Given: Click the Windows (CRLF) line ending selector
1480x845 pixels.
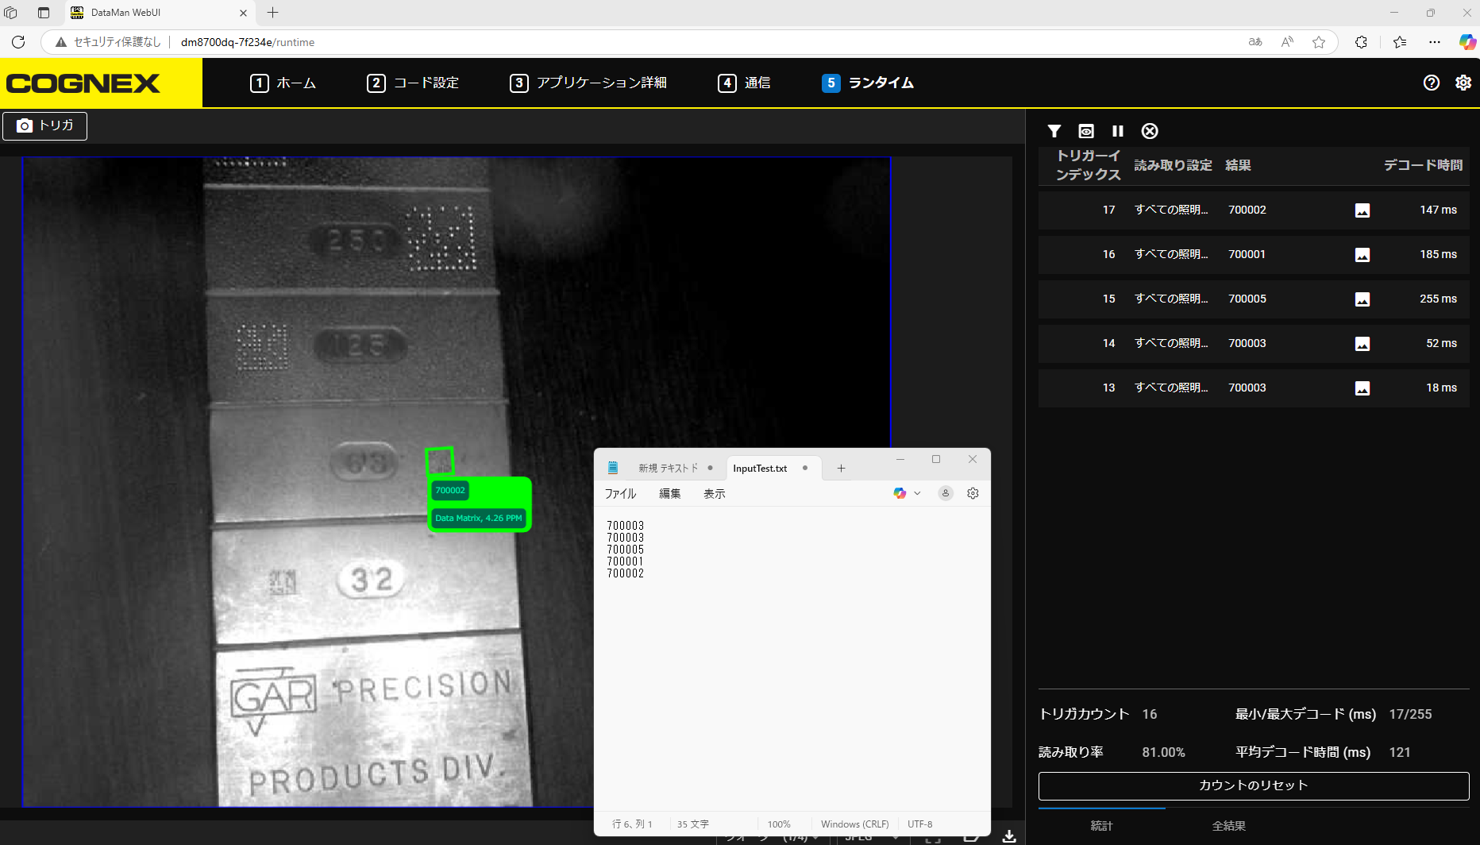Looking at the screenshot, I should 854,824.
